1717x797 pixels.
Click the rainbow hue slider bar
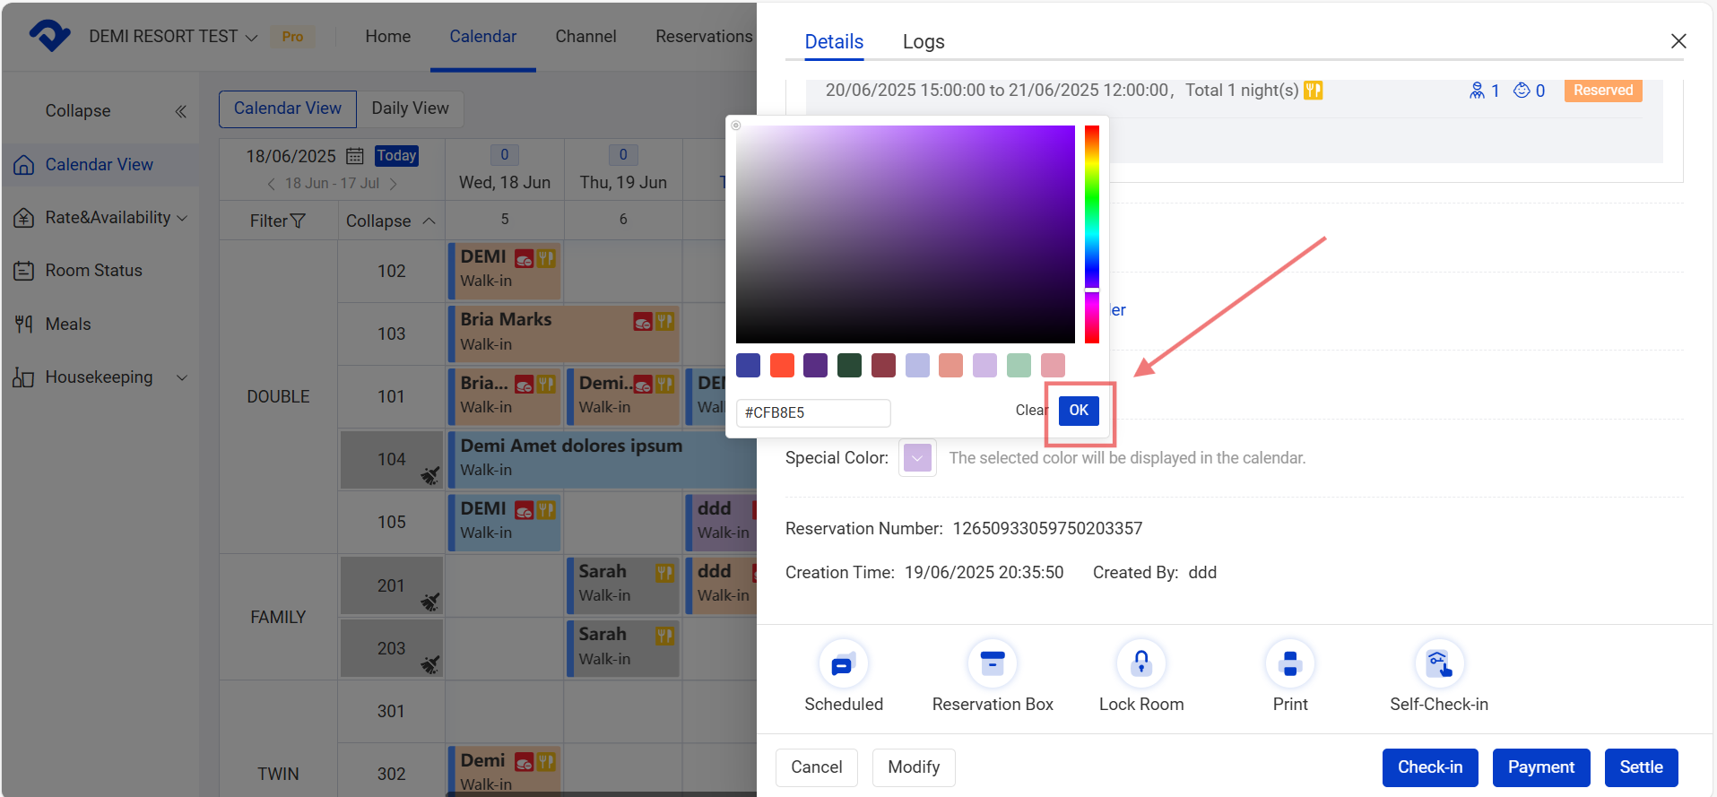(x=1091, y=233)
